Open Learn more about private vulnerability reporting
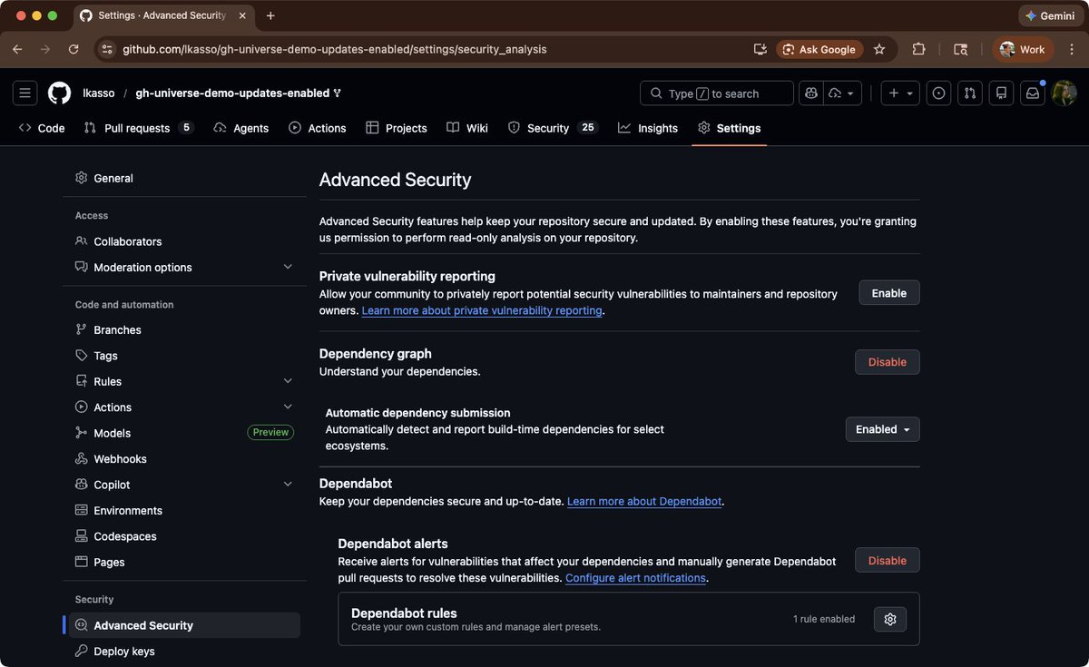 click(x=482, y=310)
